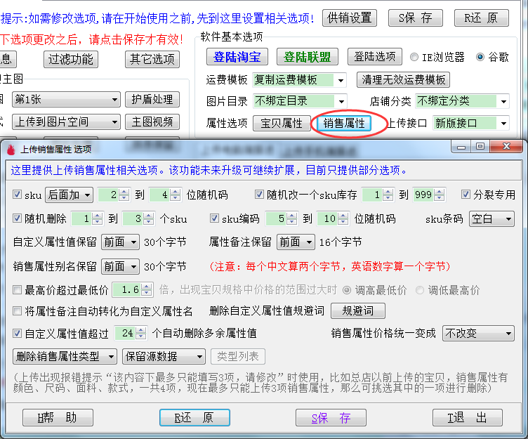528x439 pixels.
Task: Click the T退出 button
Action: (x=467, y=418)
